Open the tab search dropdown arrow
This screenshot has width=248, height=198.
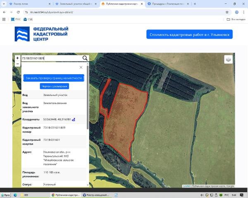point(4,4)
